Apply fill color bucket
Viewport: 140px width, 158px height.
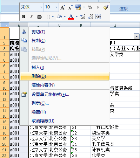pyautogui.click(x=59, y=16)
